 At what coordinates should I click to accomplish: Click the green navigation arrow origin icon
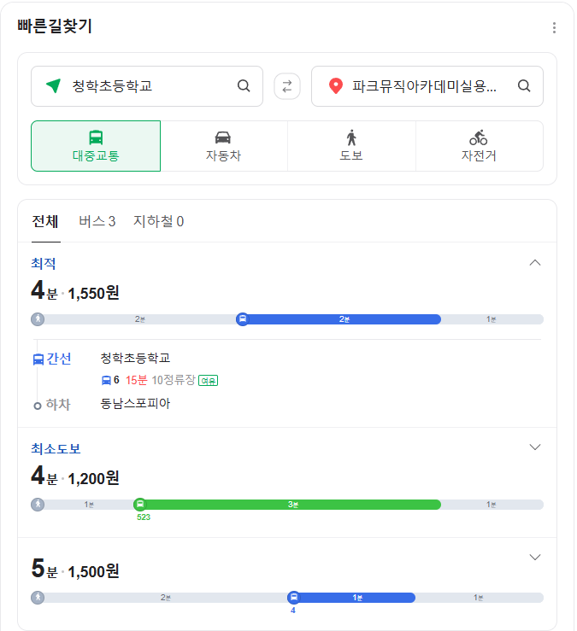click(x=53, y=86)
